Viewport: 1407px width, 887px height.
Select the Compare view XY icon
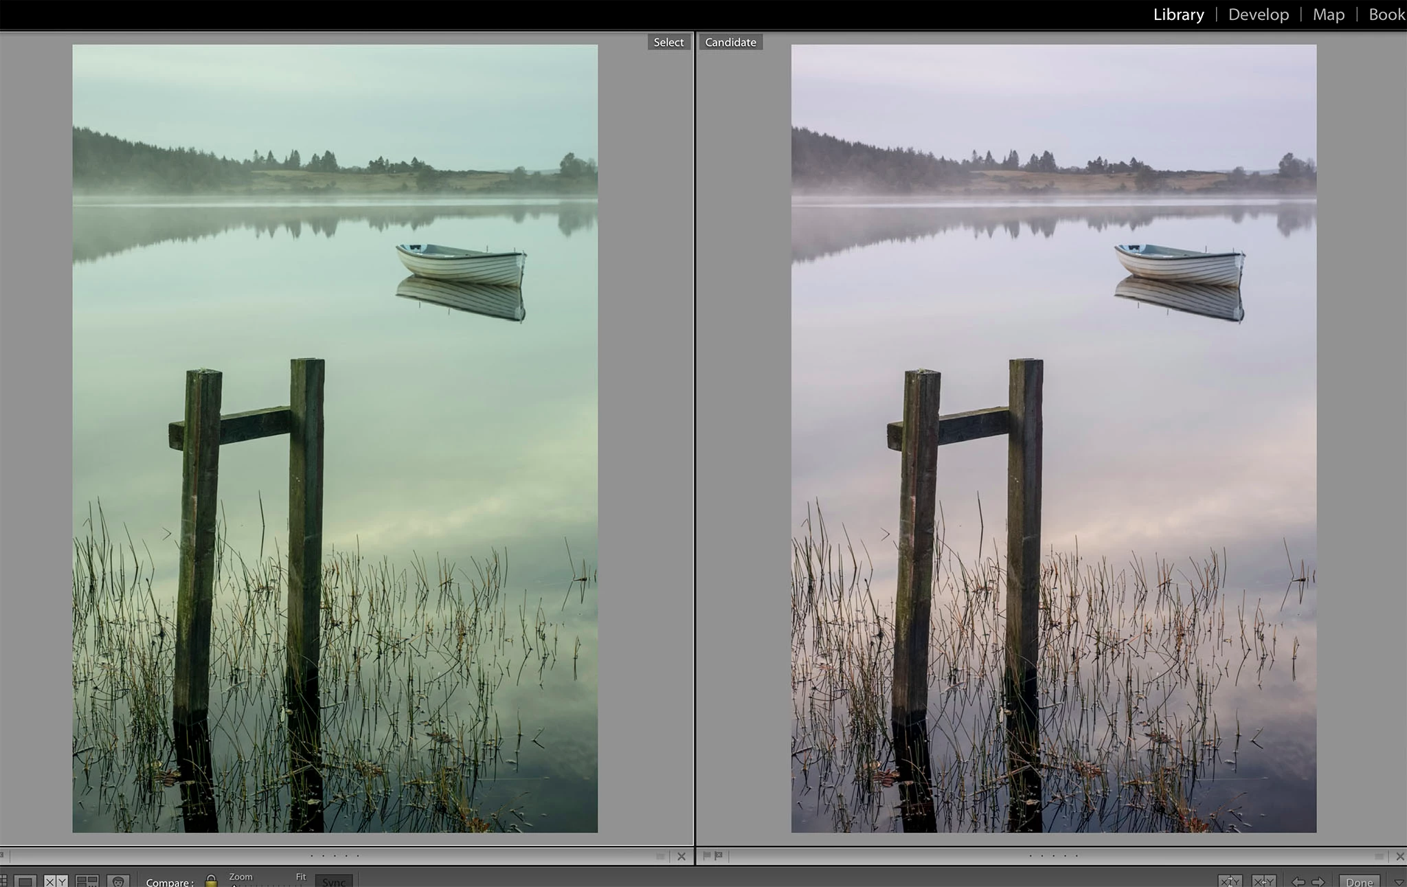pyautogui.click(x=55, y=882)
